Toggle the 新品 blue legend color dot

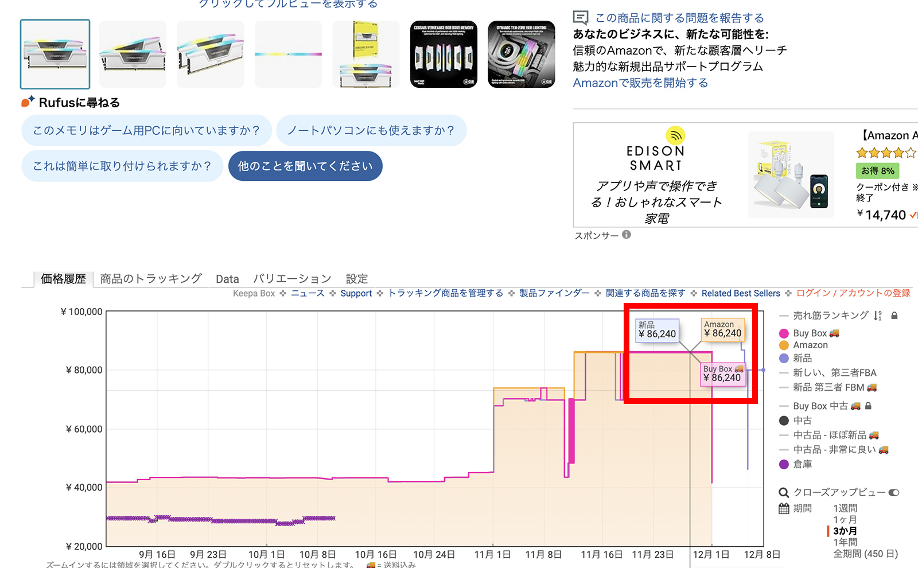coord(784,359)
